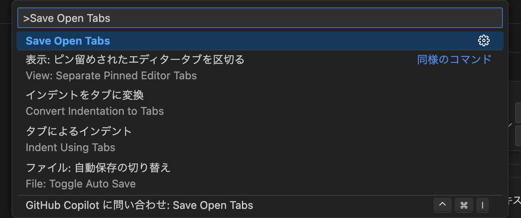Choose インデントをタブに変換 command
Screen dimensions: 521x218
click(x=85, y=95)
